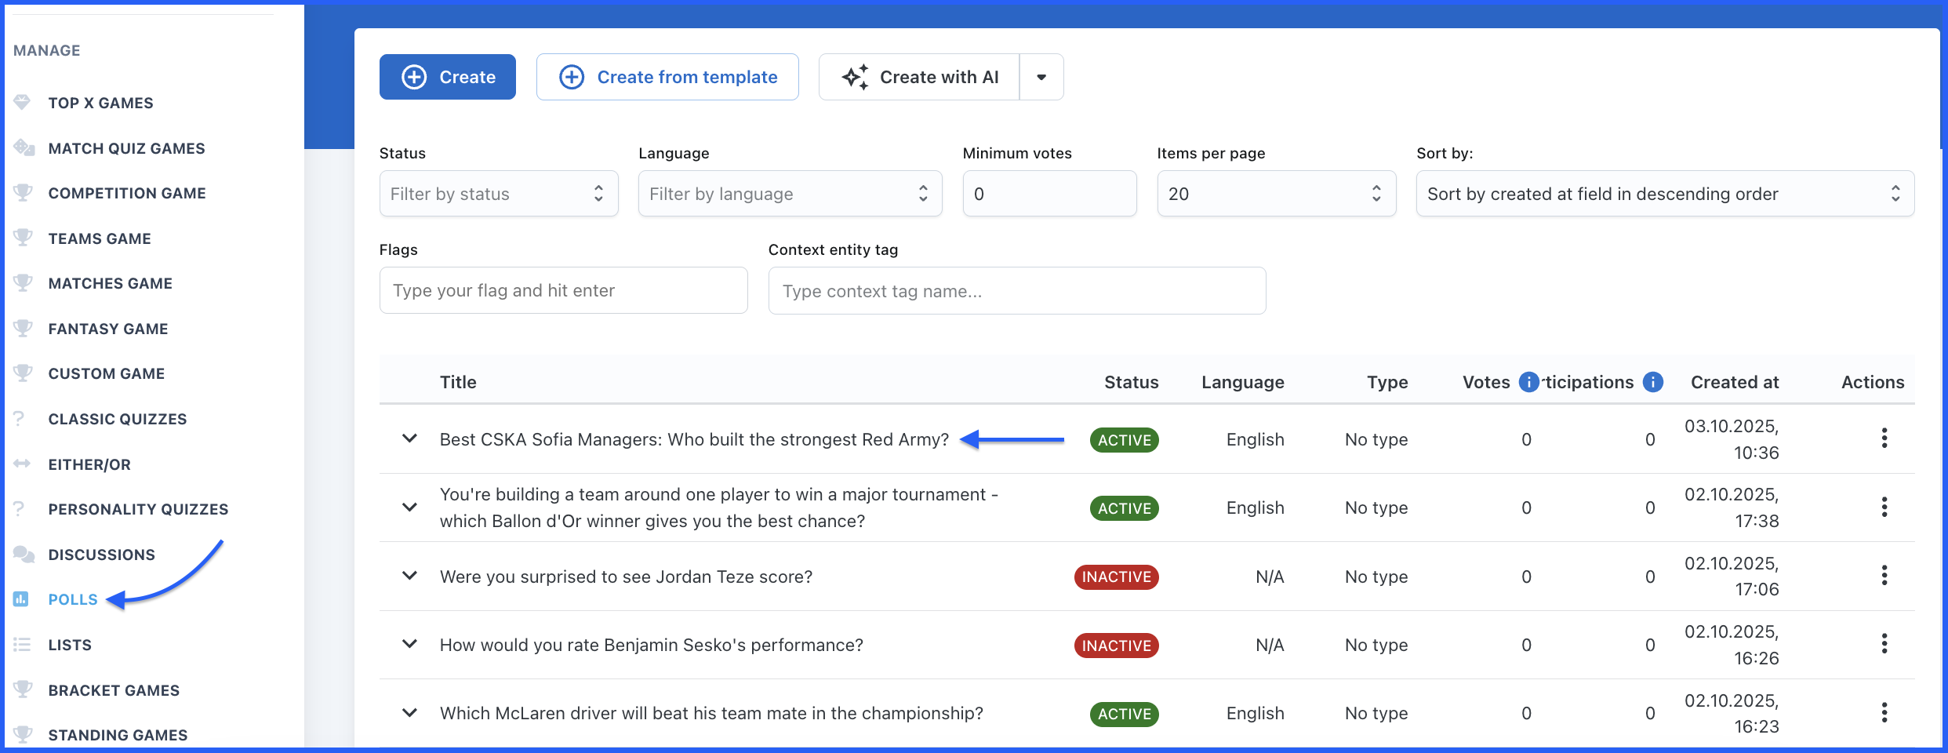The height and width of the screenshot is (753, 1948).
Task: Go to Classic Quizzes in sidebar
Action: click(117, 419)
